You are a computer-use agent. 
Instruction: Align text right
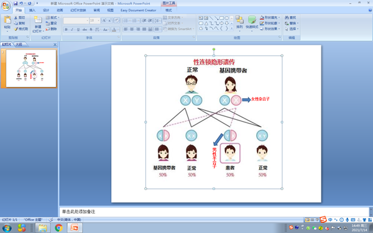[138, 29]
